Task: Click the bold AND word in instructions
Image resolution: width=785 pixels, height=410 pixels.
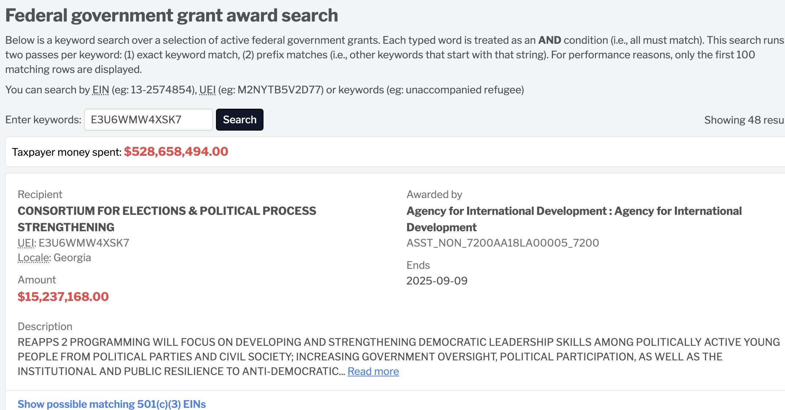Action: pyautogui.click(x=550, y=40)
